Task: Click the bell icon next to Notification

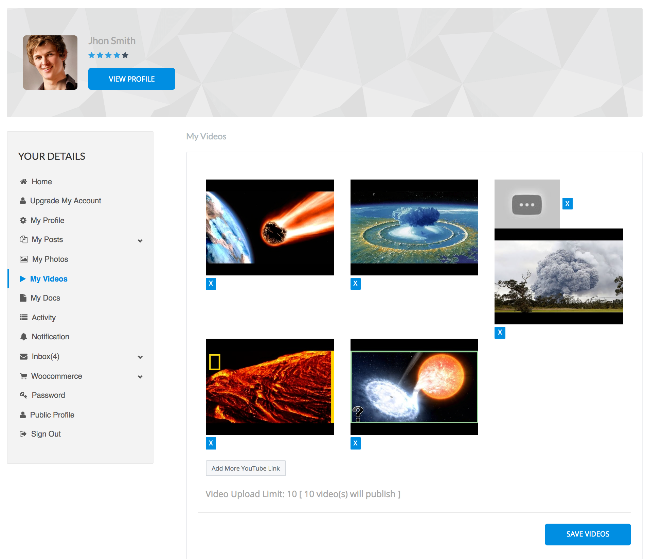Action: 23,337
